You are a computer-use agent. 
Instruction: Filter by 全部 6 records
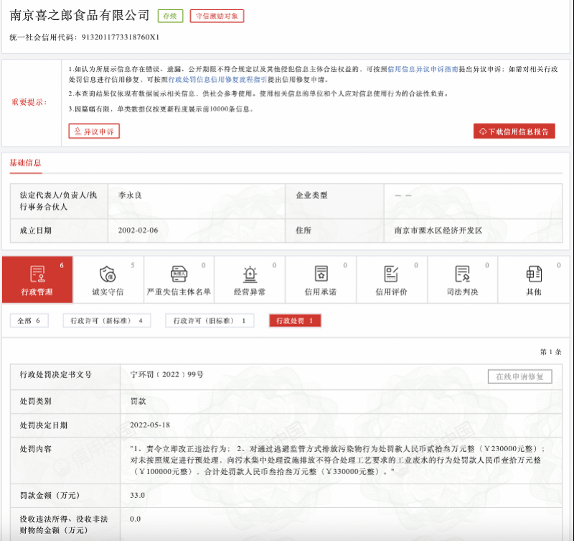[x=29, y=320]
